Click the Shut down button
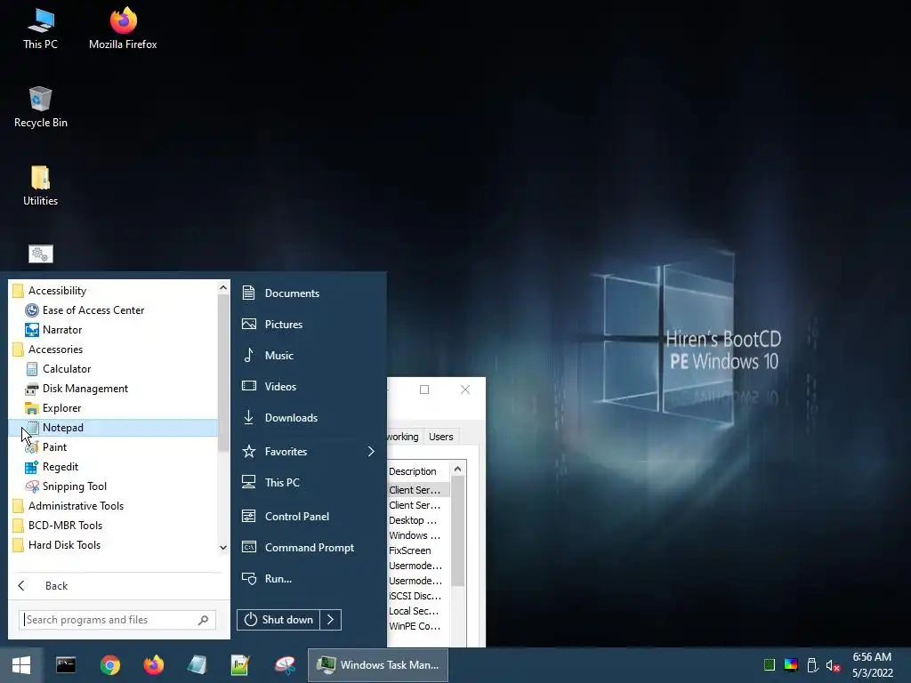 278,620
